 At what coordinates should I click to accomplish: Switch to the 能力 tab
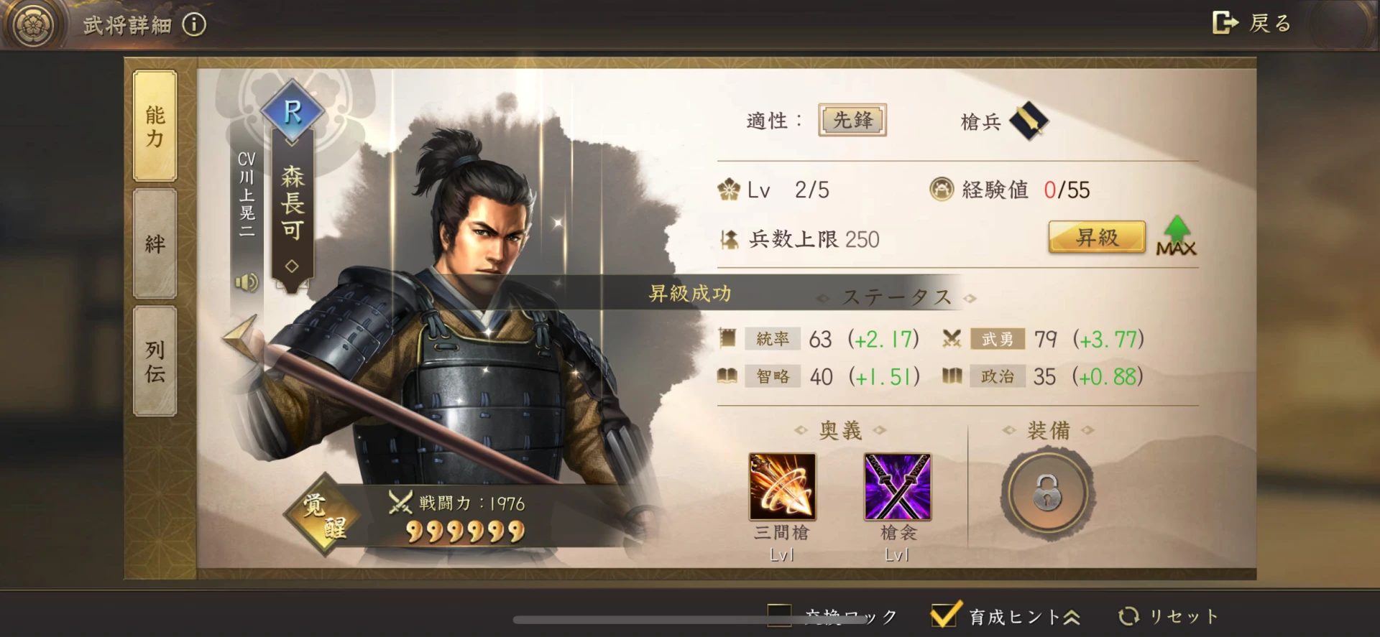click(x=155, y=126)
